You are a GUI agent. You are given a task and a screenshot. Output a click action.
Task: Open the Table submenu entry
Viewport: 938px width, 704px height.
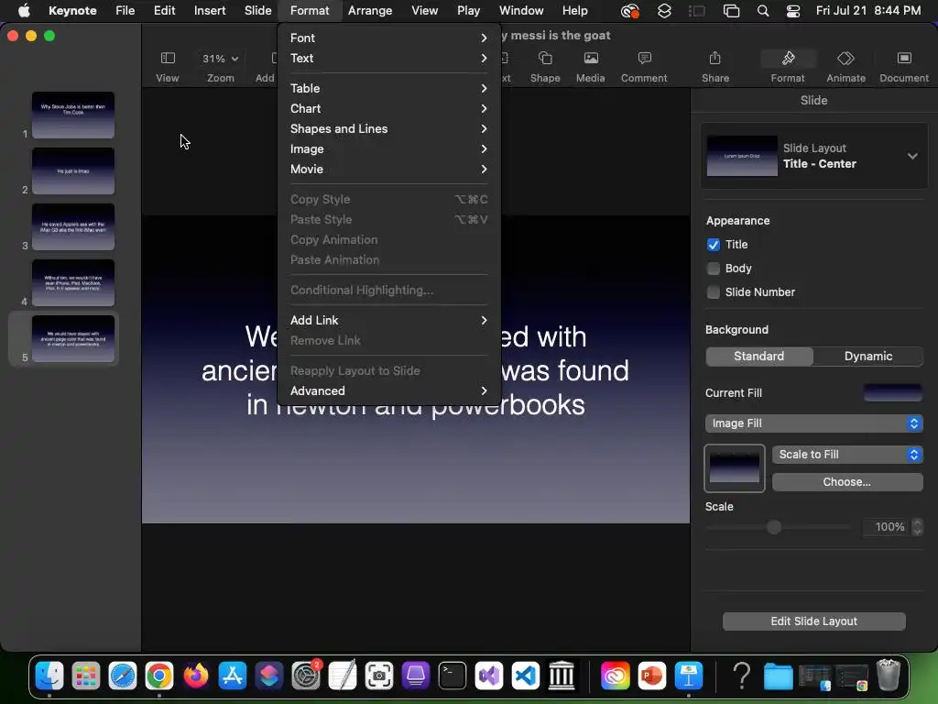[388, 88]
